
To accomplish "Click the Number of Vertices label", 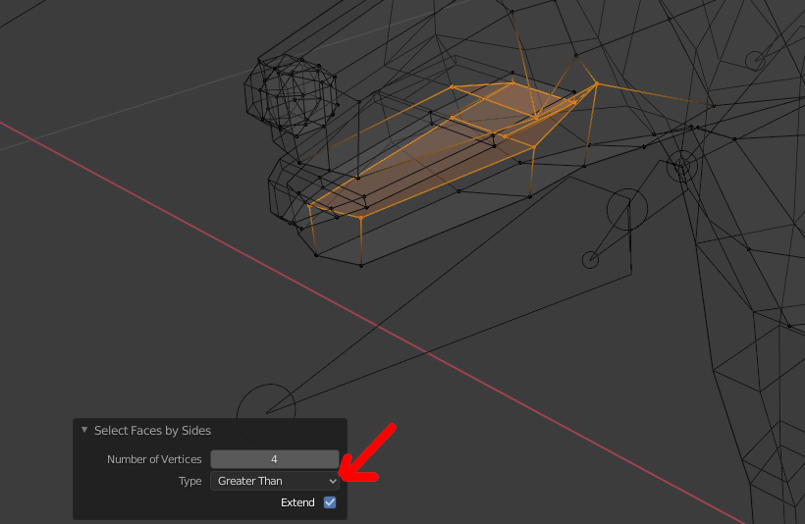I will [154, 459].
